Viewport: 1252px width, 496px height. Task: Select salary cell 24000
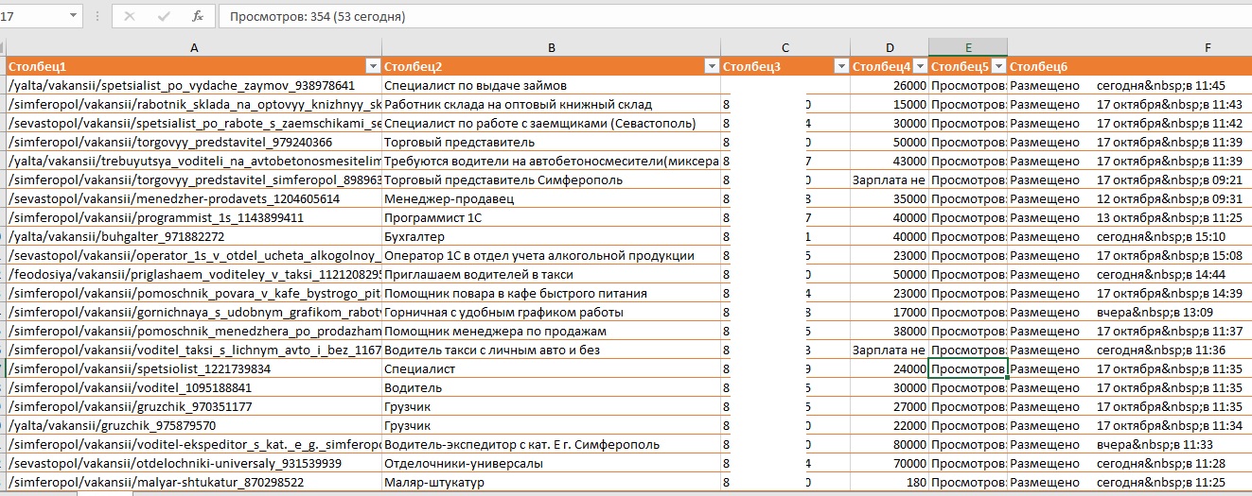(890, 368)
